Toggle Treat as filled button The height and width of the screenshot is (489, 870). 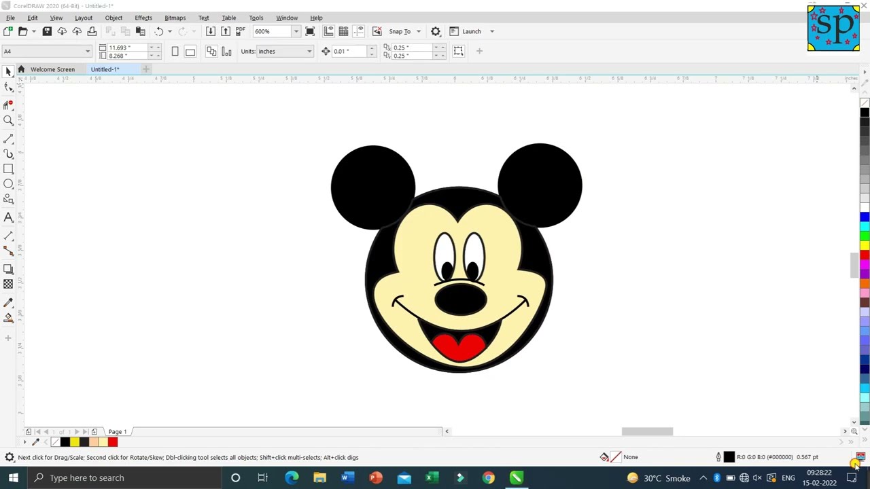pyautogui.click(x=458, y=51)
